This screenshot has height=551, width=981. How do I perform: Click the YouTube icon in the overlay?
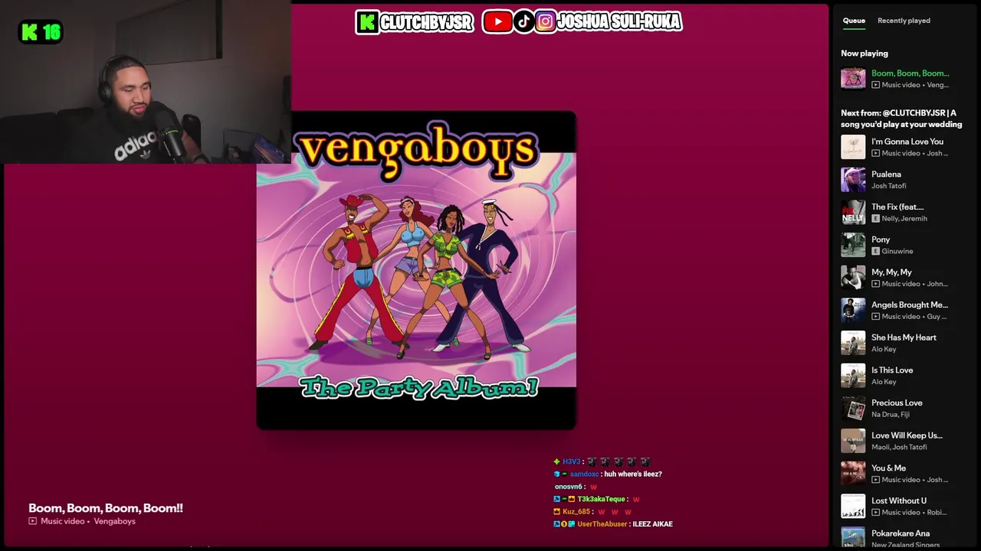[497, 22]
